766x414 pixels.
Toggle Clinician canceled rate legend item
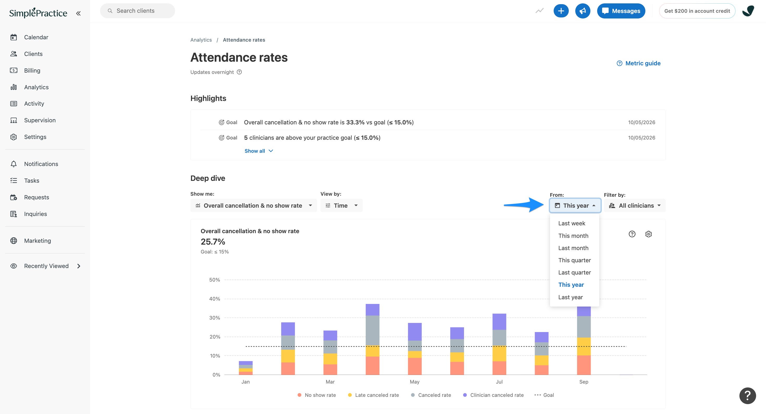(493, 395)
